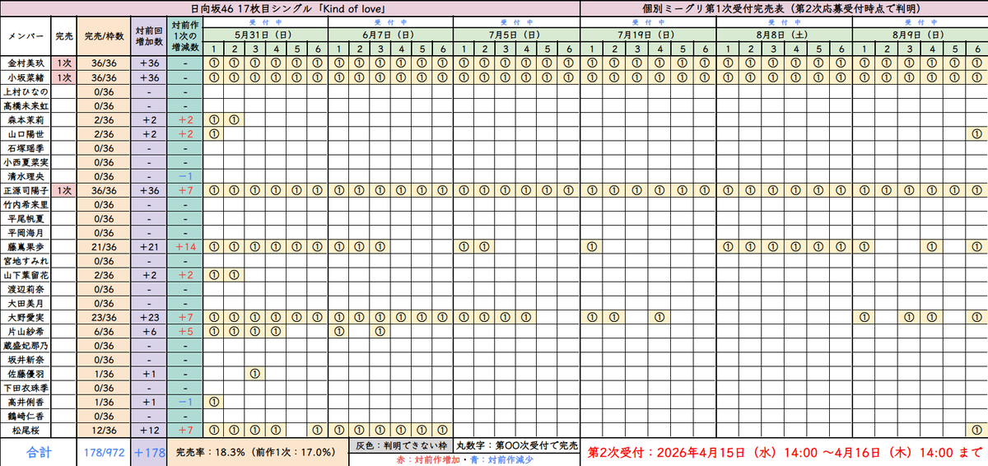Select the 鶴崎仁香 name cell
The height and width of the screenshot is (466, 988).
pos(26,415)
